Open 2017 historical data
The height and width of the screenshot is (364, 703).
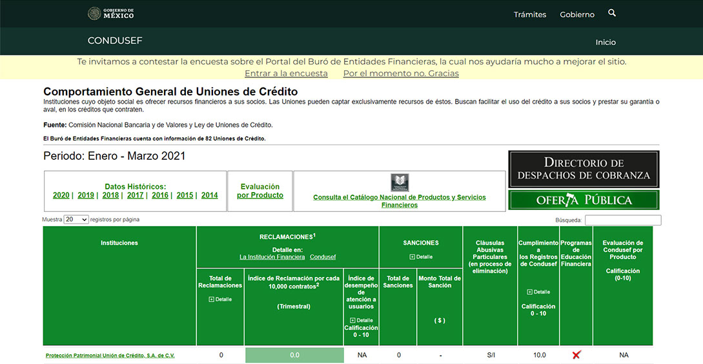tap(135, 195)
